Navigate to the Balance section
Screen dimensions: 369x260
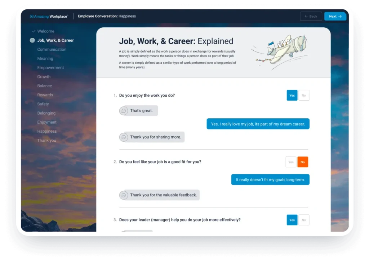[x=44, y=86]
